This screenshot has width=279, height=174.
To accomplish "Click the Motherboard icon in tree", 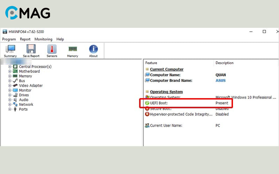I will [15, 71].
